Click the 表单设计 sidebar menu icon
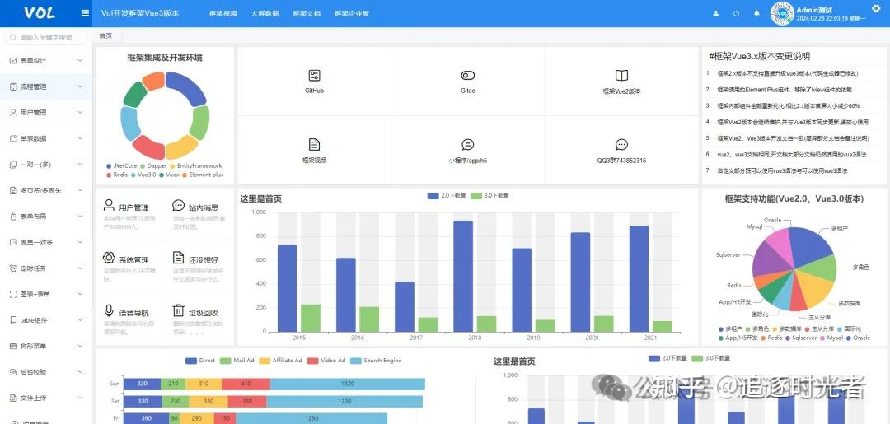This screenshot has width=890, height=424. tap(14, 61)
